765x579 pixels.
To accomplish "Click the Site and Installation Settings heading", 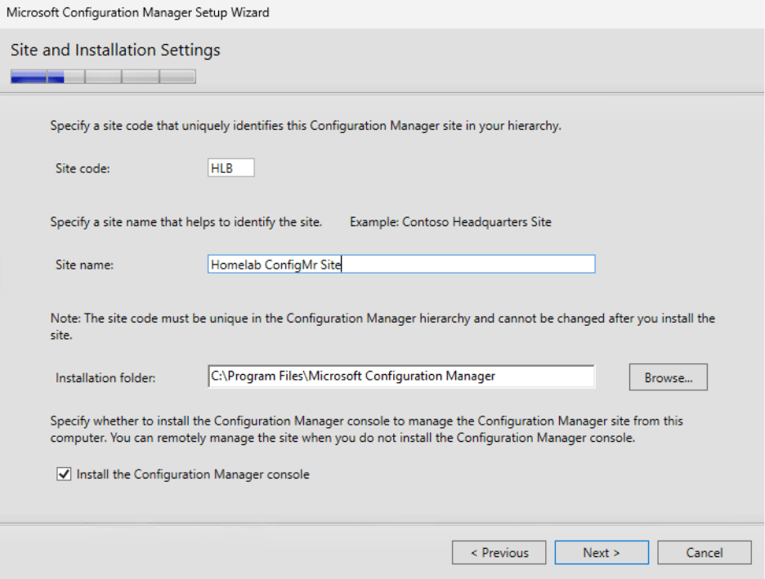I will coord(114,50).
